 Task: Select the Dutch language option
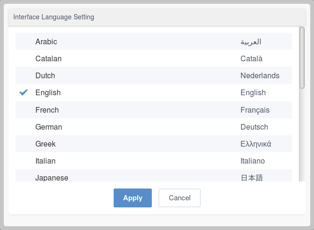click(x=154, y=75)
